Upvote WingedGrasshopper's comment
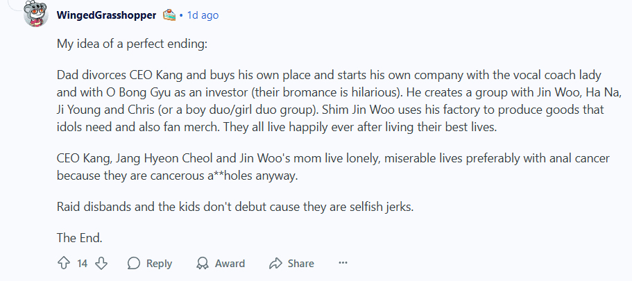 (x=63, y=264)
